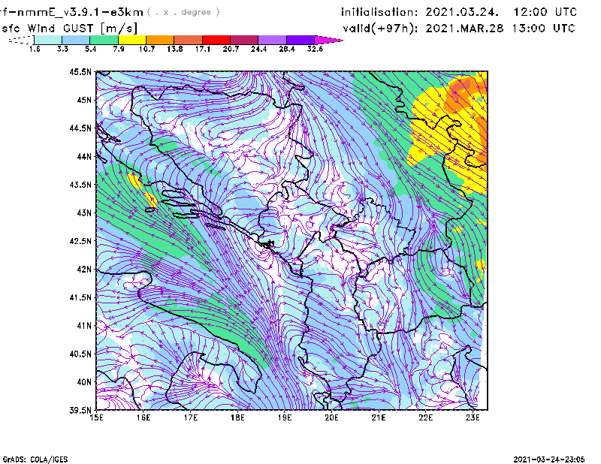Click the "initialisation:" label
601x464 pixels.
[379, 12]
